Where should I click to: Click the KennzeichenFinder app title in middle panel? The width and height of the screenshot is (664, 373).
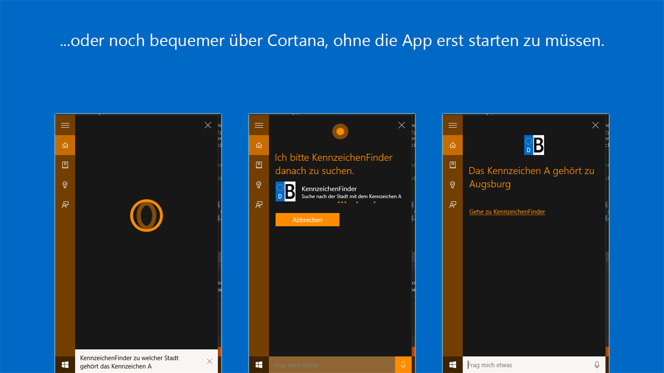(329, 188)
